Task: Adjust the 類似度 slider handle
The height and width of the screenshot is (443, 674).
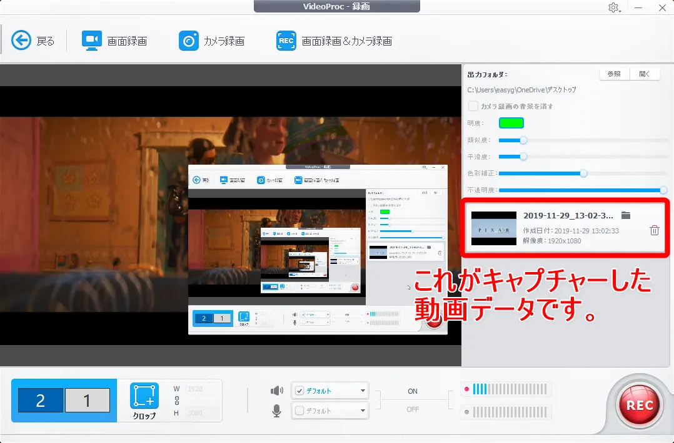Action: pos(523,140)
